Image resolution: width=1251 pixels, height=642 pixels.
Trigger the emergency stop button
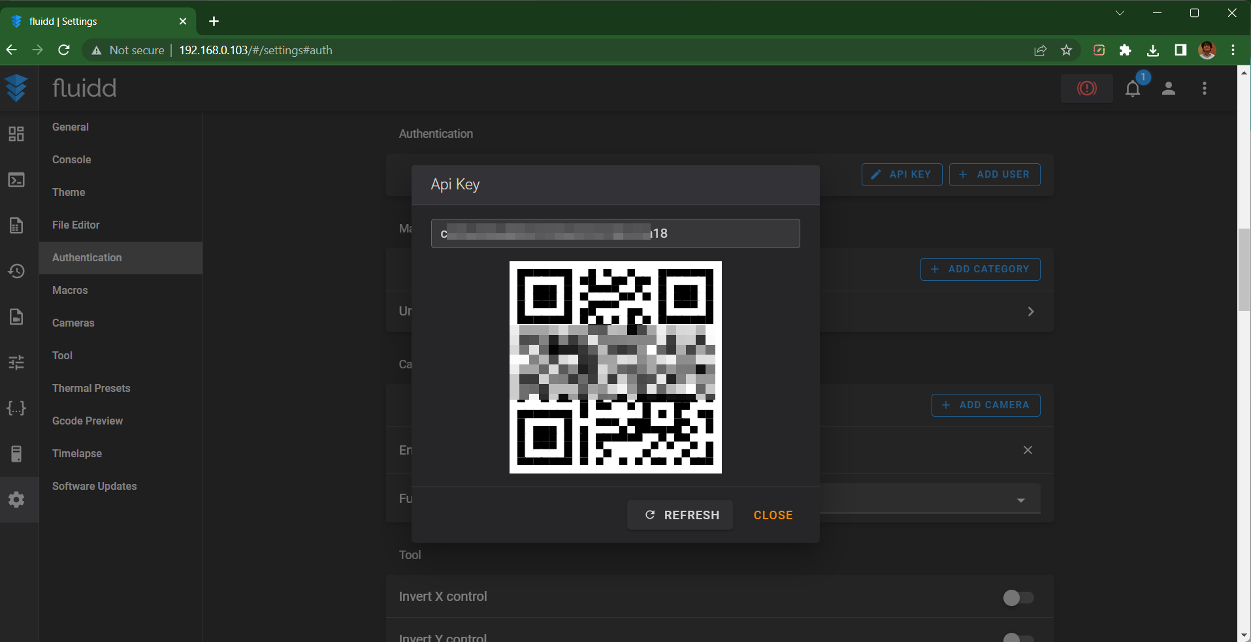pos(1087,88)
